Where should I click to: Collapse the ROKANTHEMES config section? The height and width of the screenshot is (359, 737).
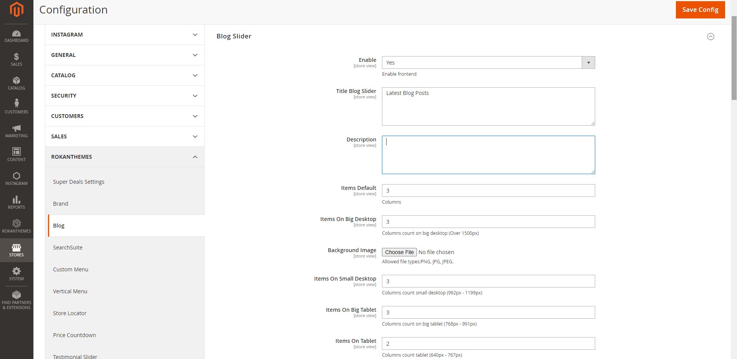coord(125,157)
